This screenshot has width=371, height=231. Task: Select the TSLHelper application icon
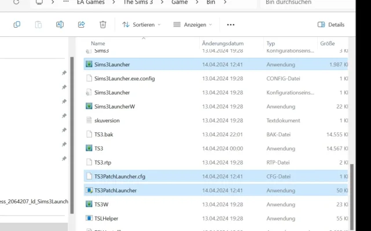(x=89, y=218)
